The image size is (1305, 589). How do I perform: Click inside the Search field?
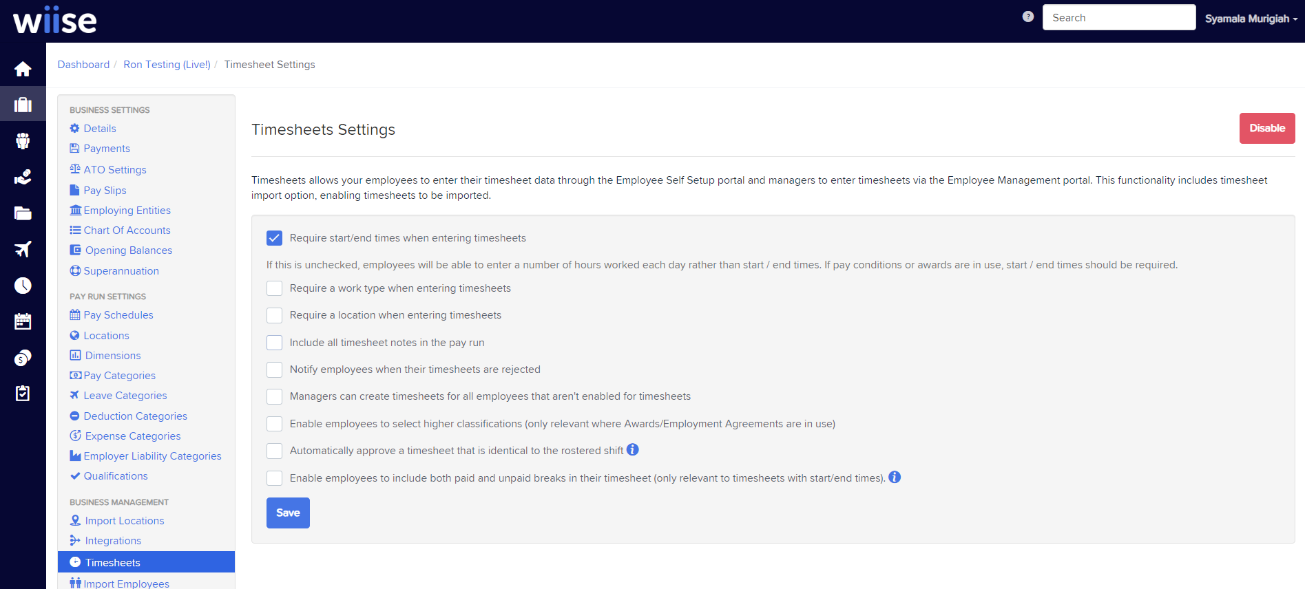click(x=1118, y=17)
